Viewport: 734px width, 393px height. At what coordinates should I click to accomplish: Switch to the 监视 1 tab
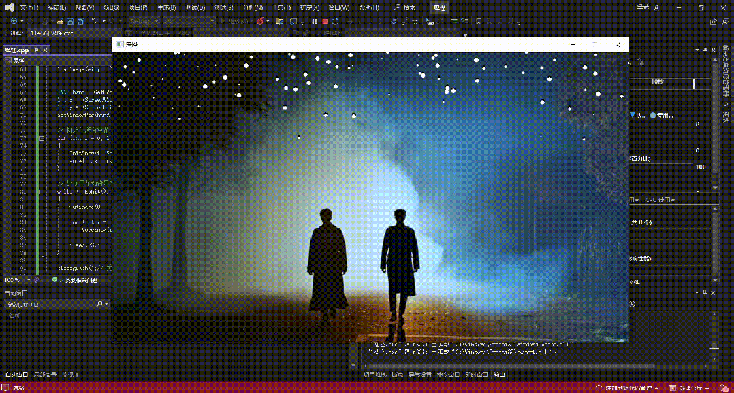point(70,375)
